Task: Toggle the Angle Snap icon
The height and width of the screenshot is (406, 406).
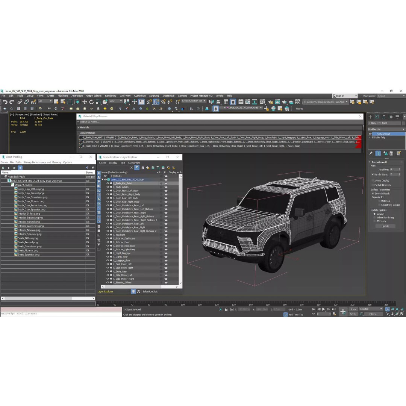Action: tap(156, 102)
